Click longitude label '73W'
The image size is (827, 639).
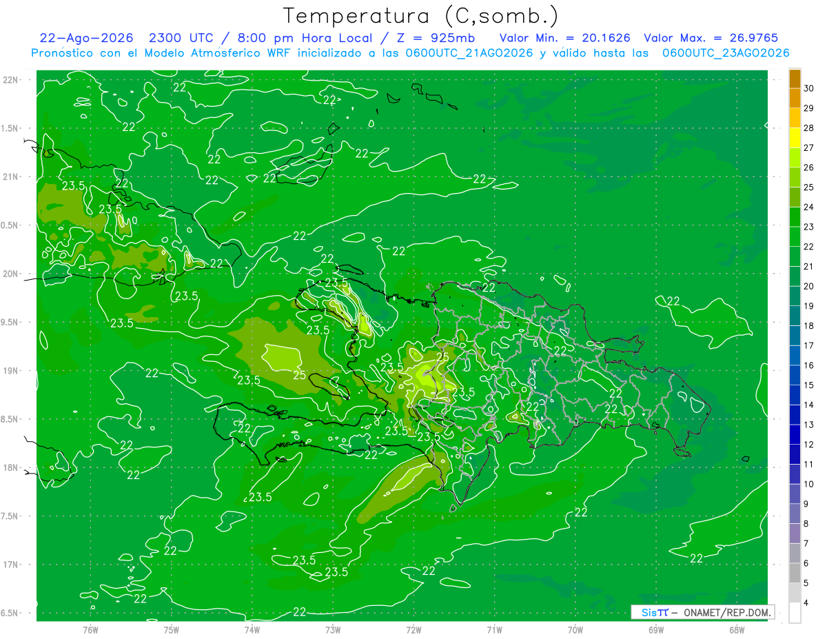(x=333, y=630)
